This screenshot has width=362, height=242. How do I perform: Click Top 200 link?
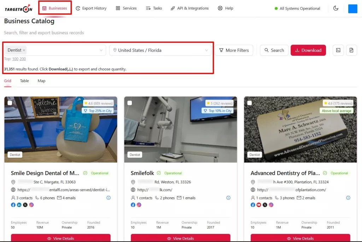pyautogui.click(x=23, y=59)
